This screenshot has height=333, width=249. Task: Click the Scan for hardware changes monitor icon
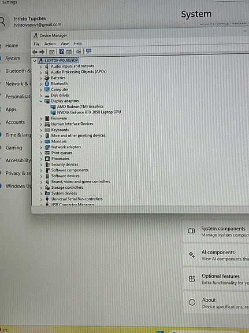point(88,51)
